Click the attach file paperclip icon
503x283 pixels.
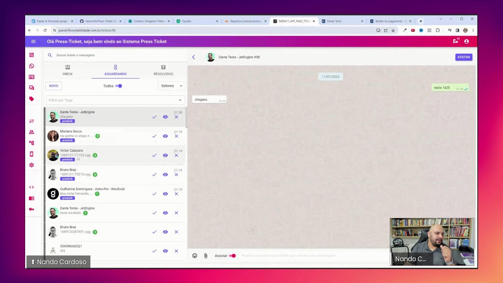point(206,255)
